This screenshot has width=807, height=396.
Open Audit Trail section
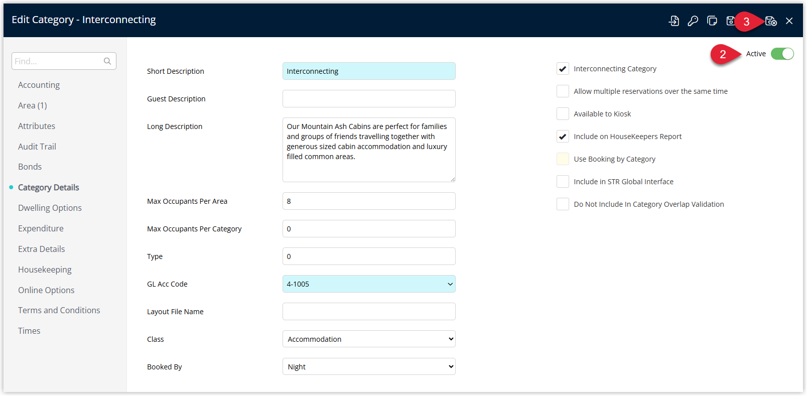[x=37, y=147]
